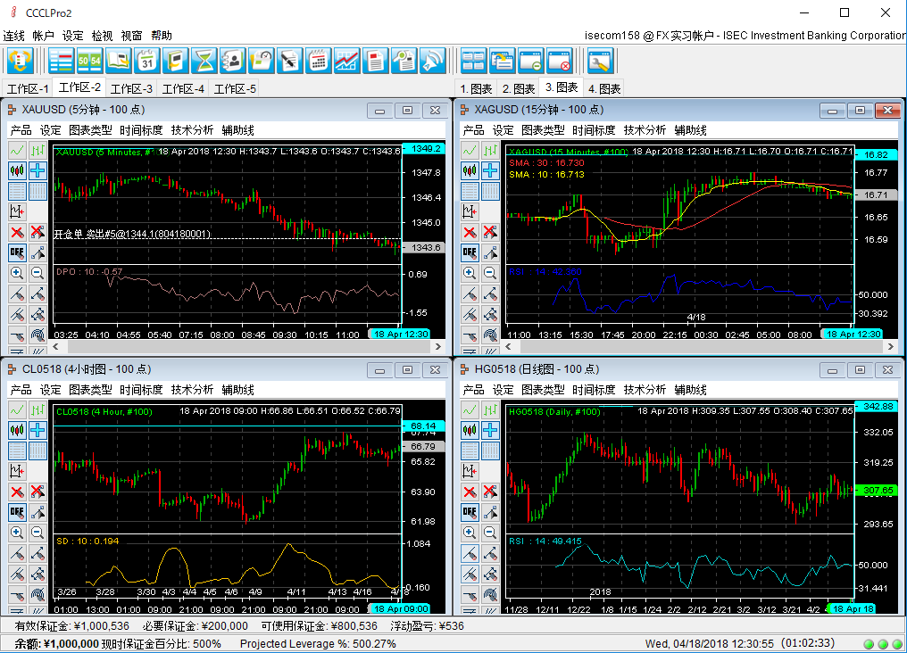Switch to 工作区-3 tab
The image size is (907, 653).
131,88
